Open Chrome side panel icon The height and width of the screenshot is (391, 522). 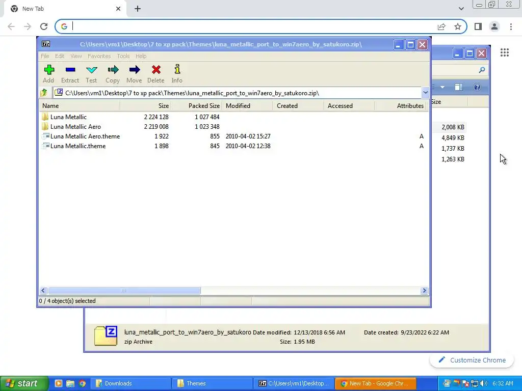click(x=478, y=26)
